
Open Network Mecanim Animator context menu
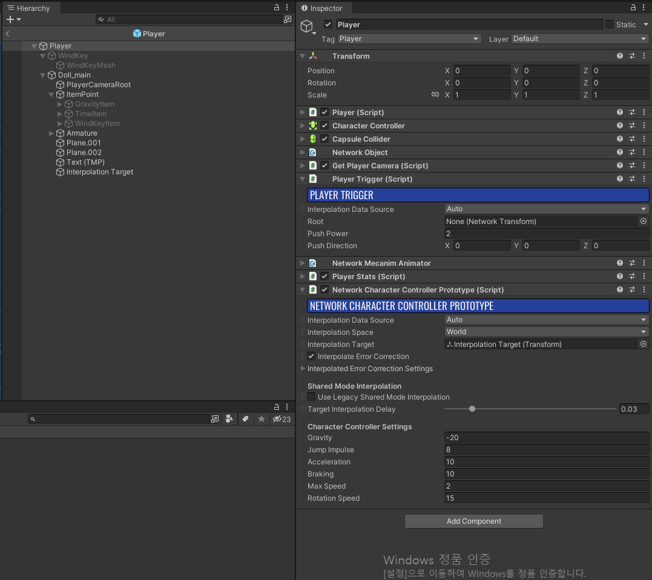[x=644, y=263]
